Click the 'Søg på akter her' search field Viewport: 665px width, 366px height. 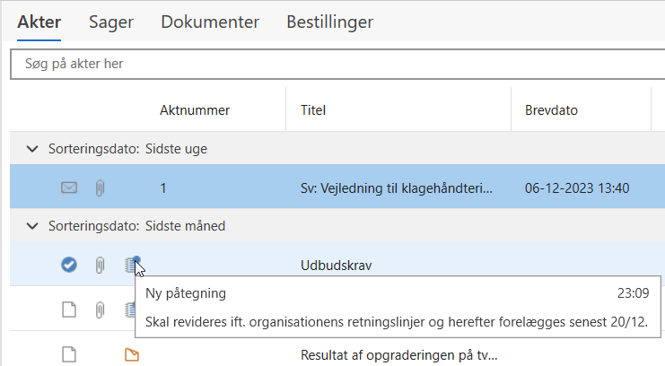332,64
